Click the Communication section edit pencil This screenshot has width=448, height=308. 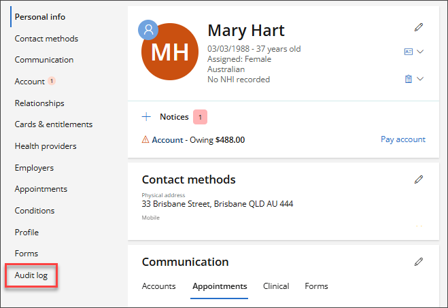tap(419, 262)
